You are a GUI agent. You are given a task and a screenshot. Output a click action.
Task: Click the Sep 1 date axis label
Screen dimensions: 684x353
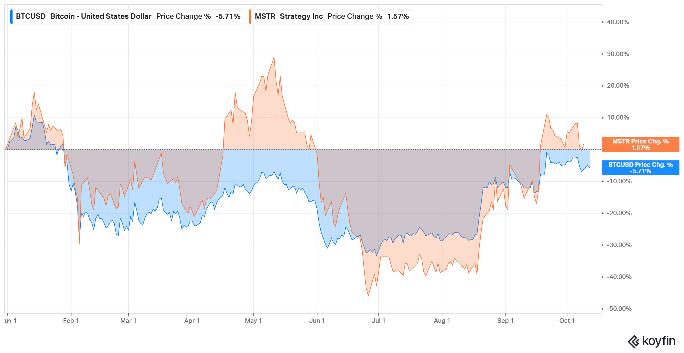(505, 321)
